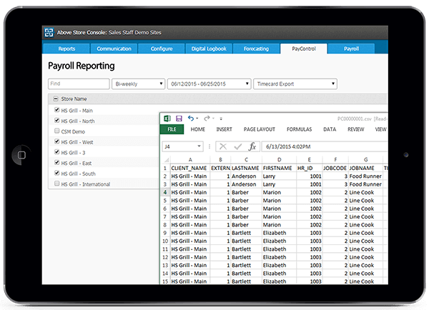Open Insert Function via the fx icon
This screenshot has height=310, width=429.
(x=252, y=146)
